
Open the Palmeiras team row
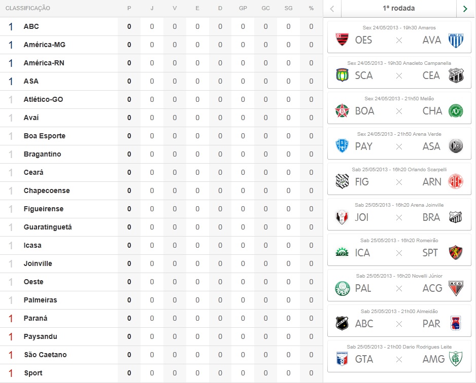click(x=40, y=300)
